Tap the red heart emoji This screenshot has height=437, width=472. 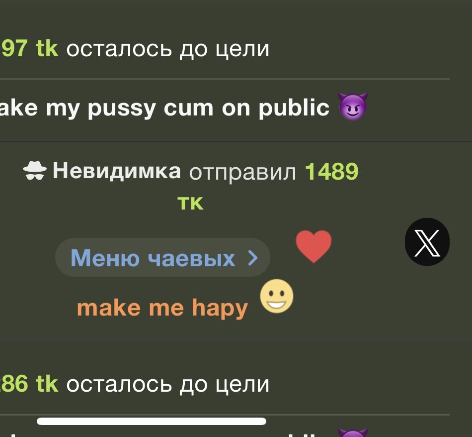click(x=314, y=246)
